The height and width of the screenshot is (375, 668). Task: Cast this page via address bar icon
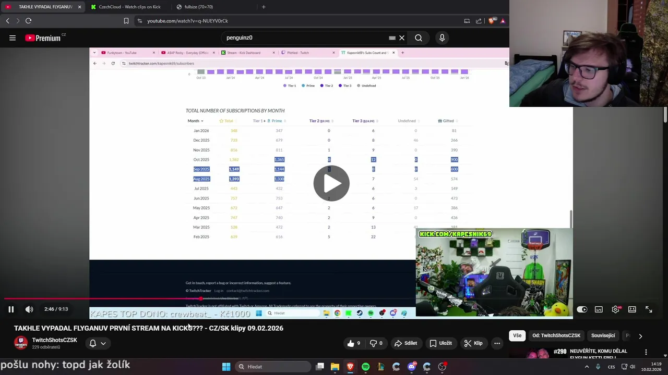tap(467, 21)
